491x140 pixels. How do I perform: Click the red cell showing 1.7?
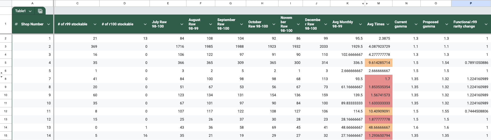379,79
